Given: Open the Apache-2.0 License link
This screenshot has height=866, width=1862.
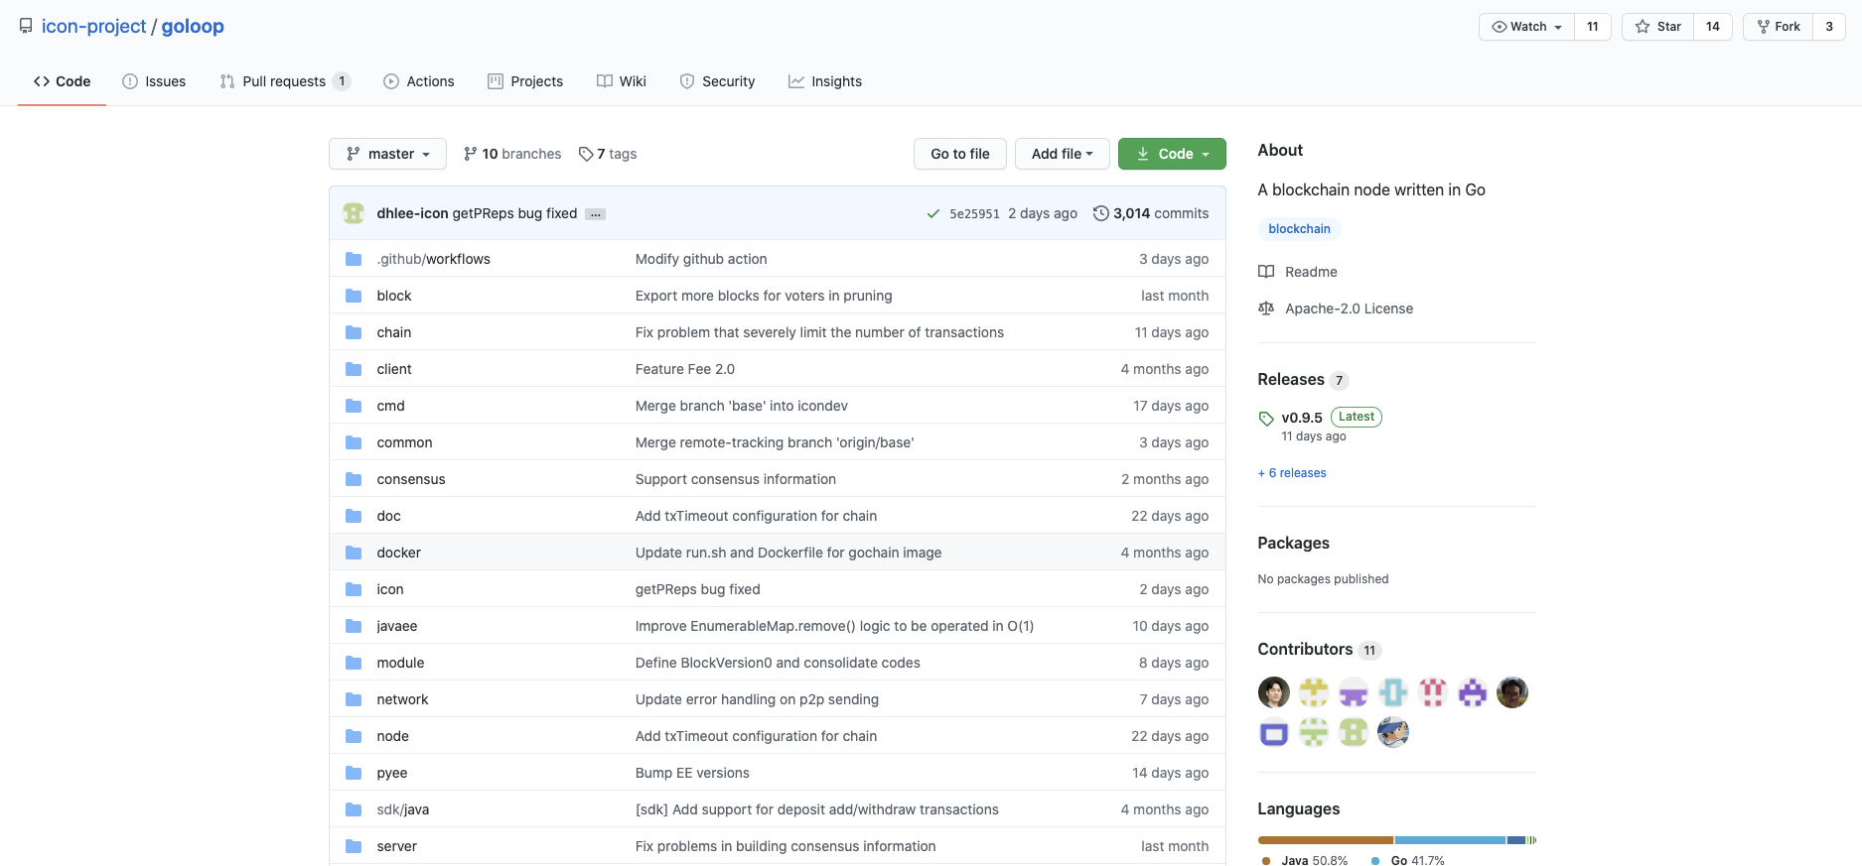Looking at the screenshot, I should tap(1349, 309).
